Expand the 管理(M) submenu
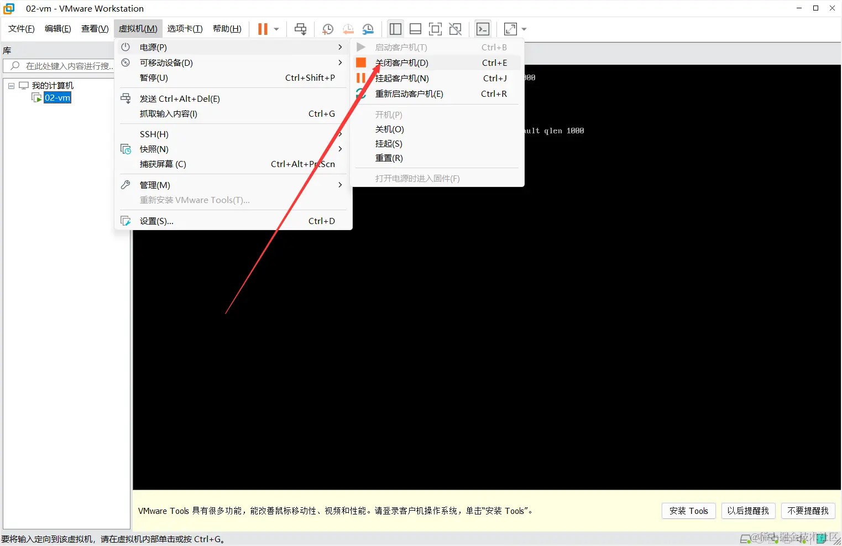 (233, 185)
